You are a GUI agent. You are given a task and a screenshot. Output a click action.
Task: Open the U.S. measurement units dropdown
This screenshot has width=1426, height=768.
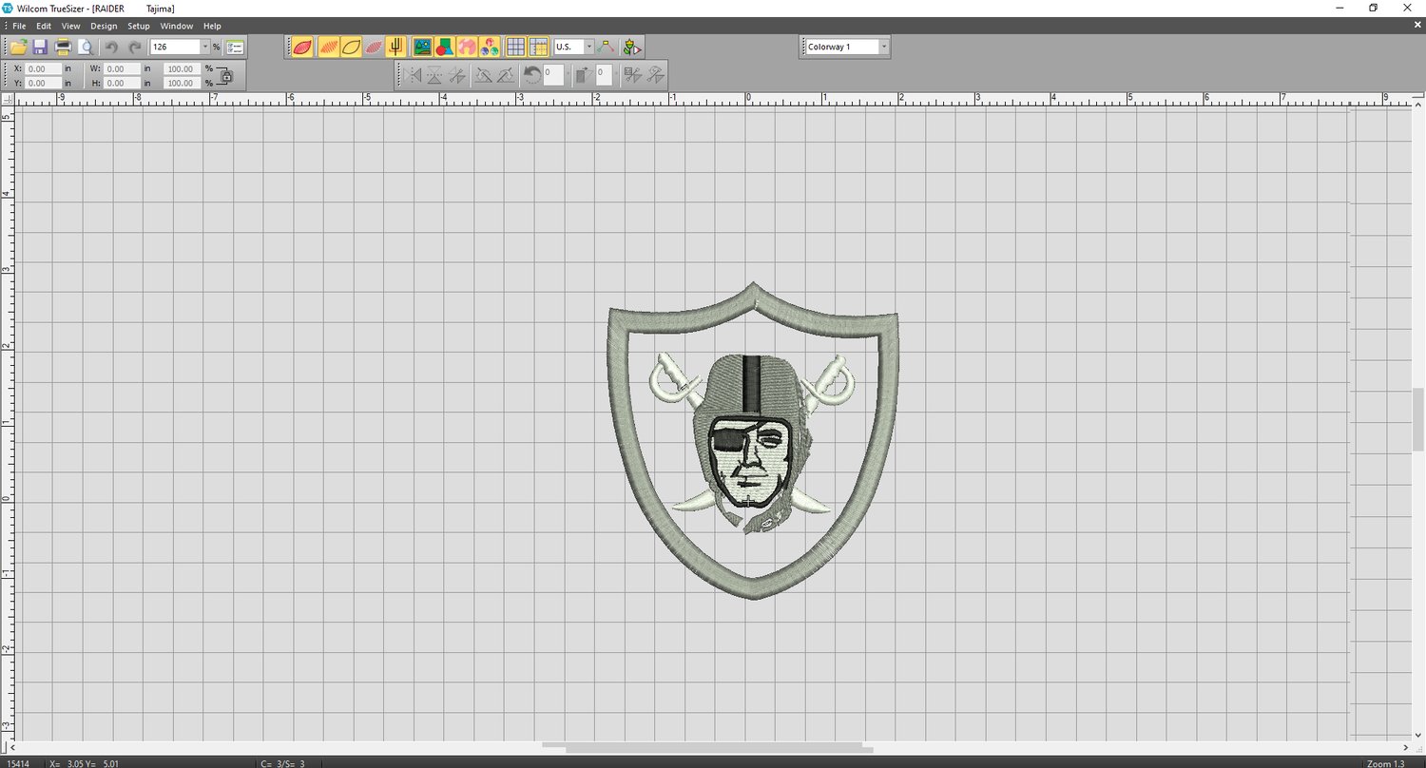click(589, 47)
